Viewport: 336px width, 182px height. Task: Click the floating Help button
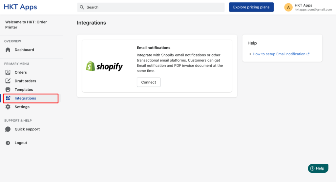tap(318, 168)
